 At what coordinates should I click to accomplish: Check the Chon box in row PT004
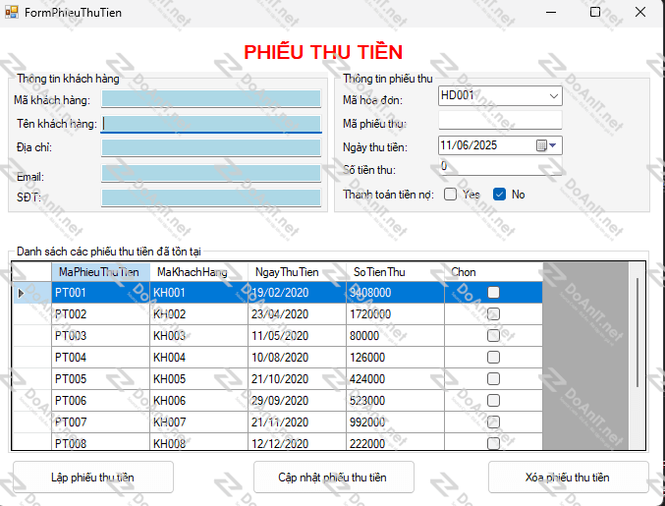coord(493,357)
